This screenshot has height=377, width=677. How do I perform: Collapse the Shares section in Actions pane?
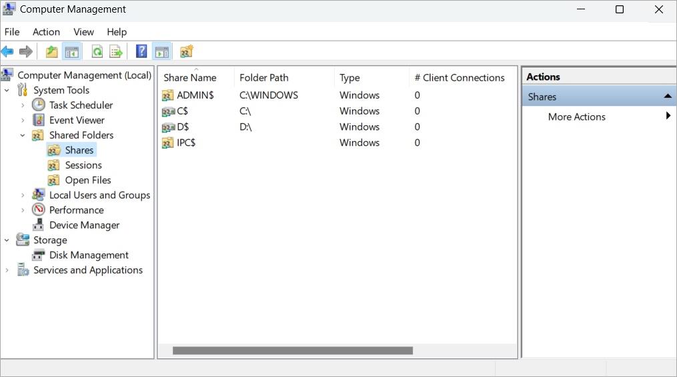pos(668,96)
